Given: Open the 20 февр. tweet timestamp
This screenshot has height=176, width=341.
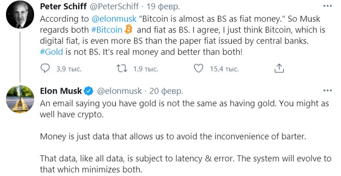Looking at the screenshot, I should click(166, 91).
